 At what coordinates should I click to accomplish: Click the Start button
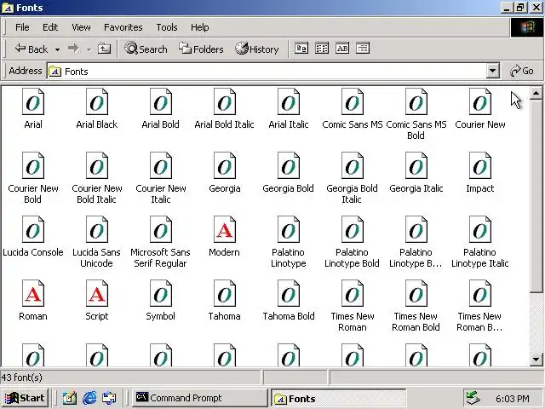click(25, 398)
